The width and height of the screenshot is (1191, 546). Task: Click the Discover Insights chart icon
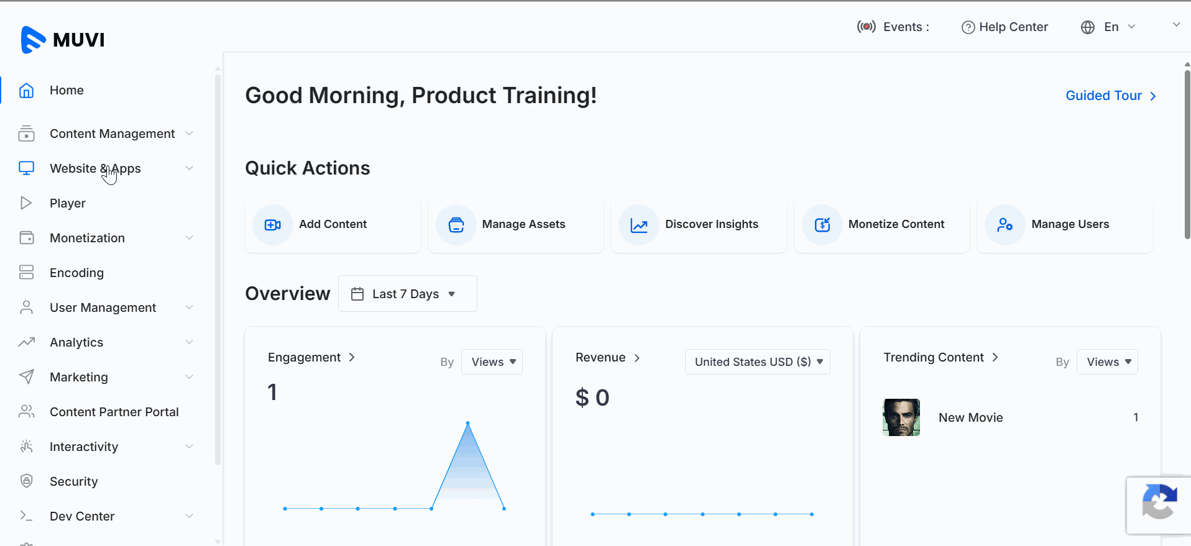639,225
